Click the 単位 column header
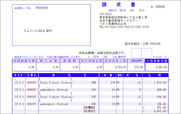Screen dimensions: 181x114 (120, 75)
